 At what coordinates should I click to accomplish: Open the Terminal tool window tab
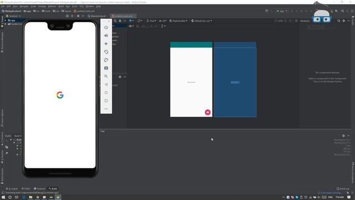click(39, 189)
